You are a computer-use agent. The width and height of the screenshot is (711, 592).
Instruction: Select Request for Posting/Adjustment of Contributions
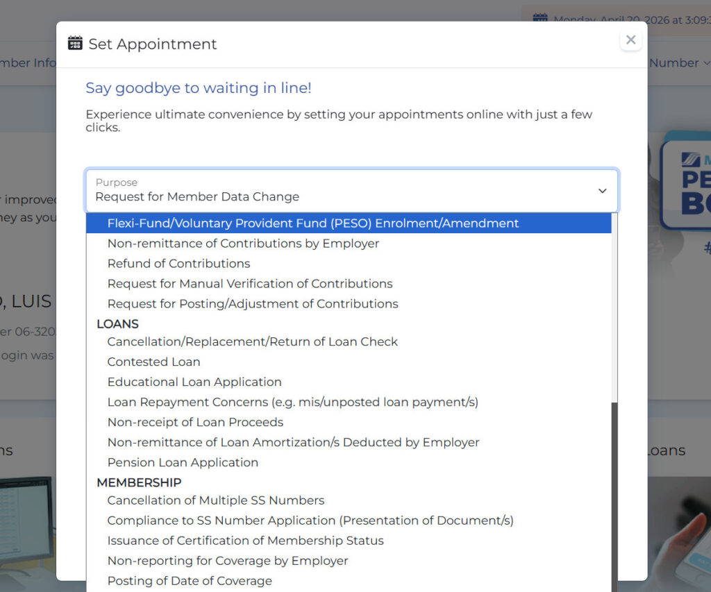pos(349,304)
